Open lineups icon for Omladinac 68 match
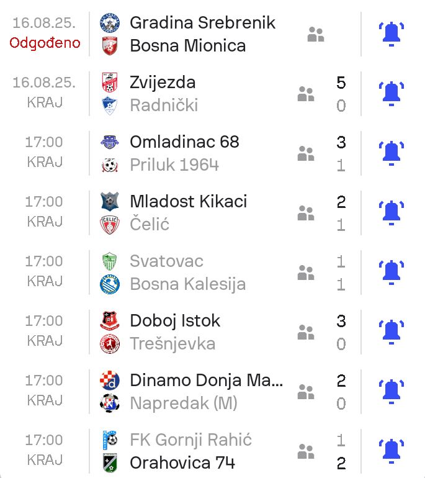 306,153
